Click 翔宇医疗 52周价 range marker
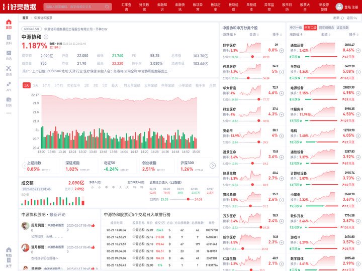Image resolution: width=362 pixels, height=271 pixels. click(252, 56)
